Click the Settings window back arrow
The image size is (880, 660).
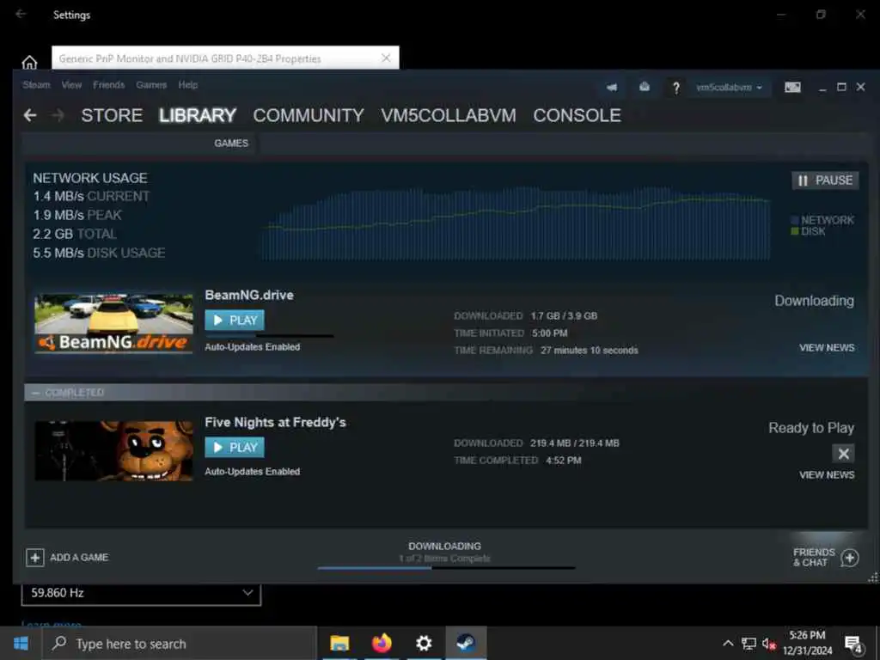click(x=21, y=14)
